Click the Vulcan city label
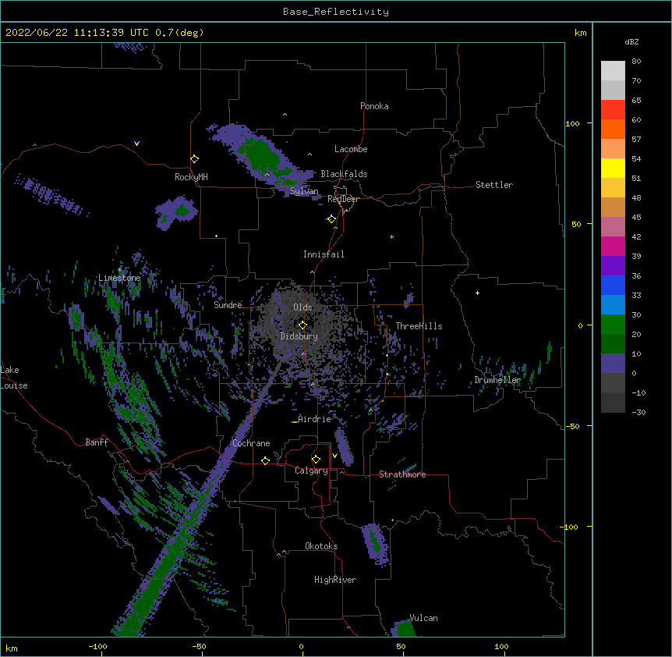This screenshot has height=657, width=672. pos(423,618)
